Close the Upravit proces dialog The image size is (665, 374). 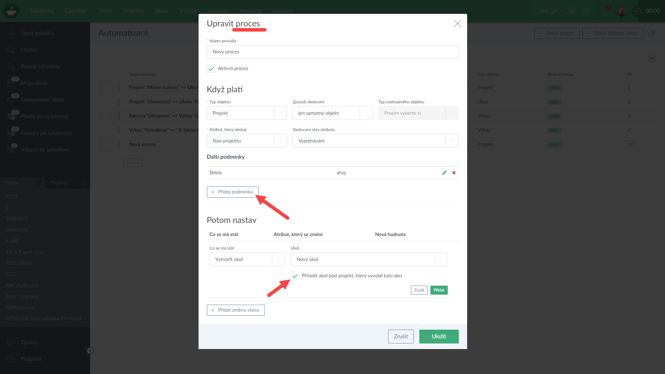(x=457, y=24)
